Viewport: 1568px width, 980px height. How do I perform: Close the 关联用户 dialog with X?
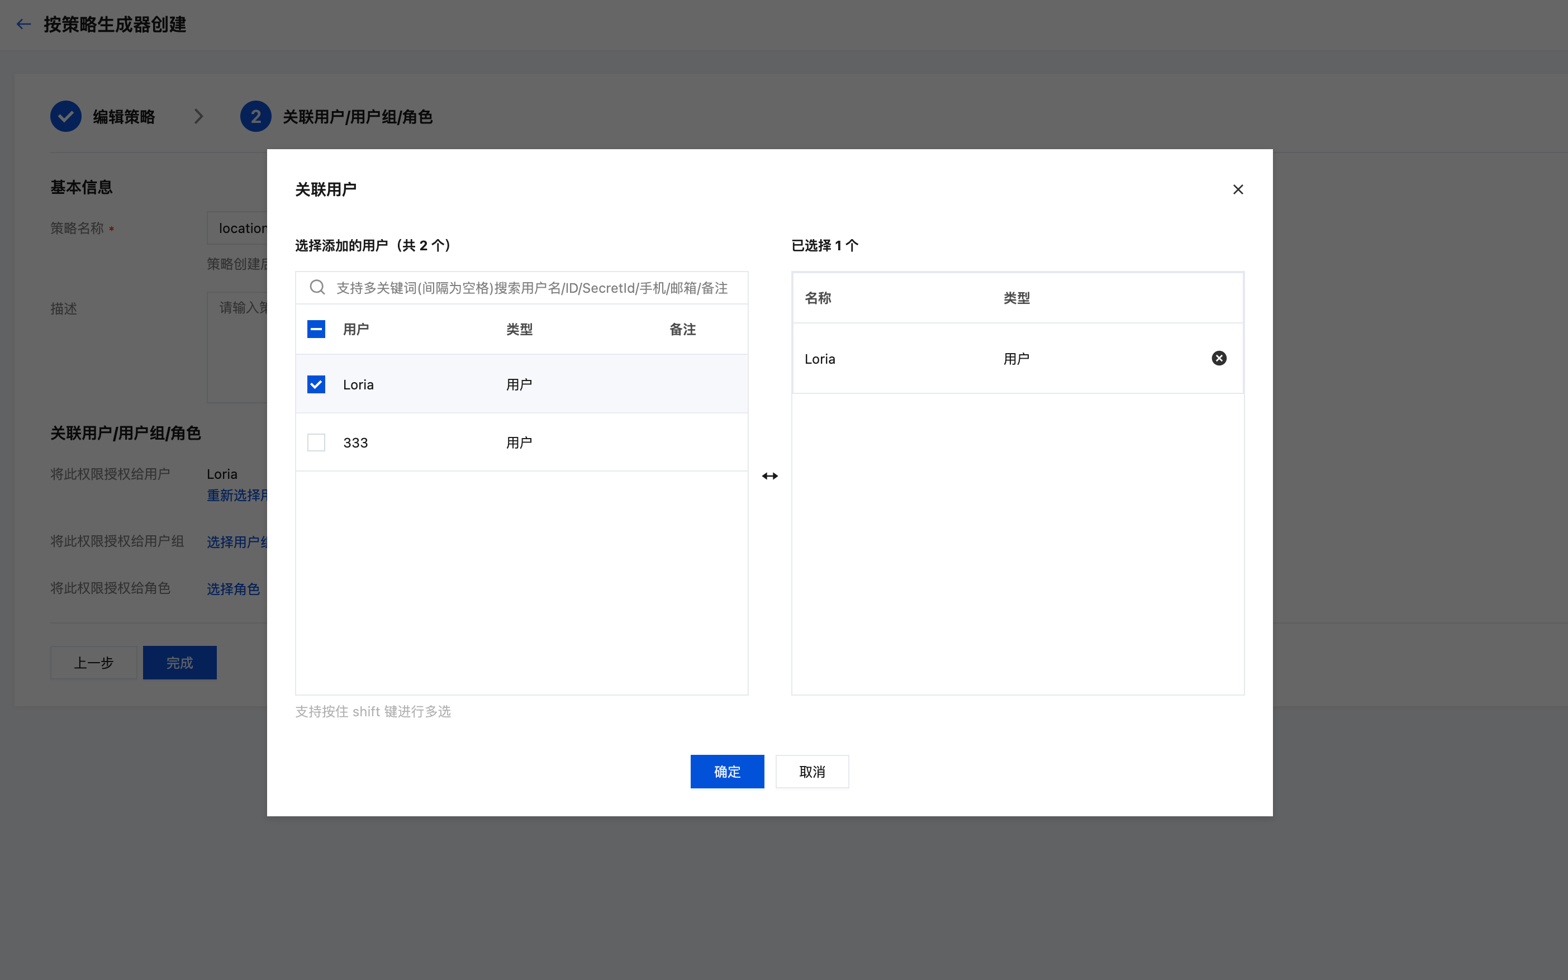pyautogui.click(x=1237, y=189)
